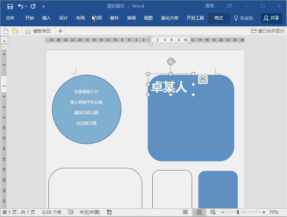Toggle ribbon display options icon
Screen dimensions: 287x217
pos(229,6)
